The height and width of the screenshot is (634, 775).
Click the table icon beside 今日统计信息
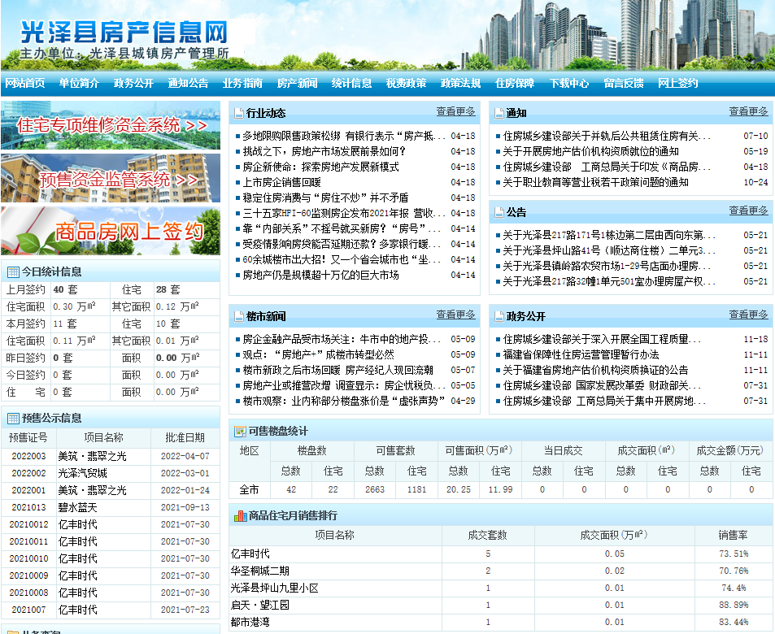13,272
